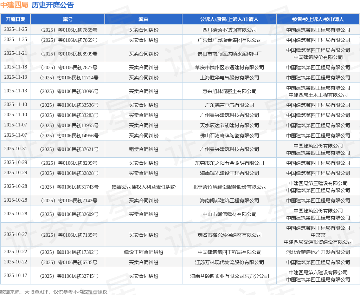Click plaintiff 佛山市南海区洪顺水泥构件厂
360x295 pixels.
[x=229, y=54]
